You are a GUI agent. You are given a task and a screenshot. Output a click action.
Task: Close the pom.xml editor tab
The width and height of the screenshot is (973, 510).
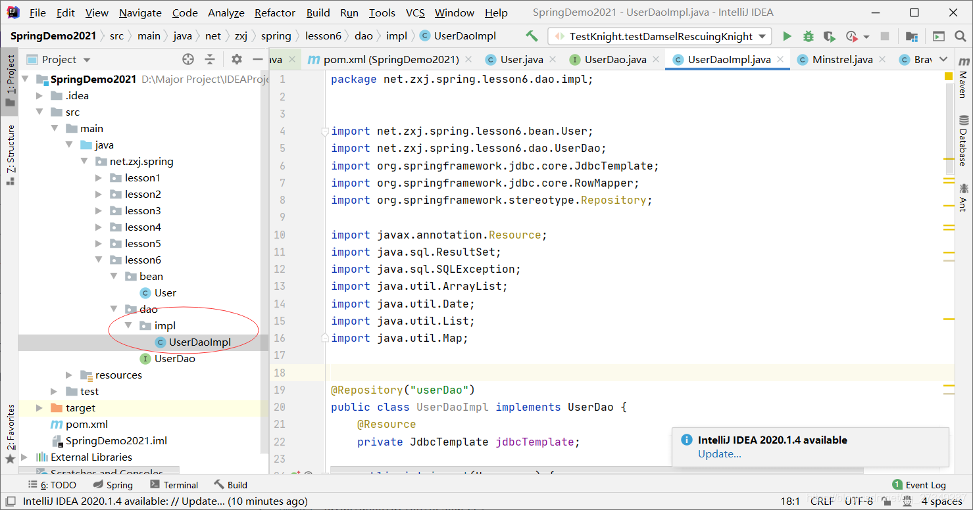coord(468,59)
